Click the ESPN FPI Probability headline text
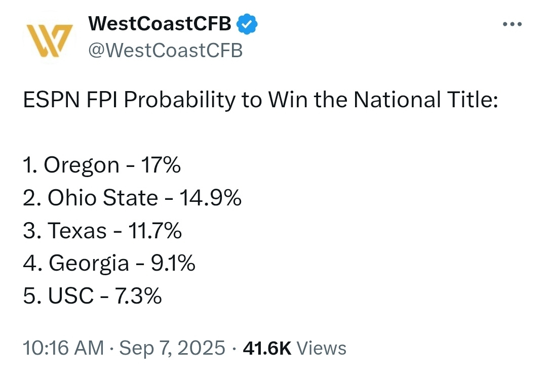 (261, 100)
